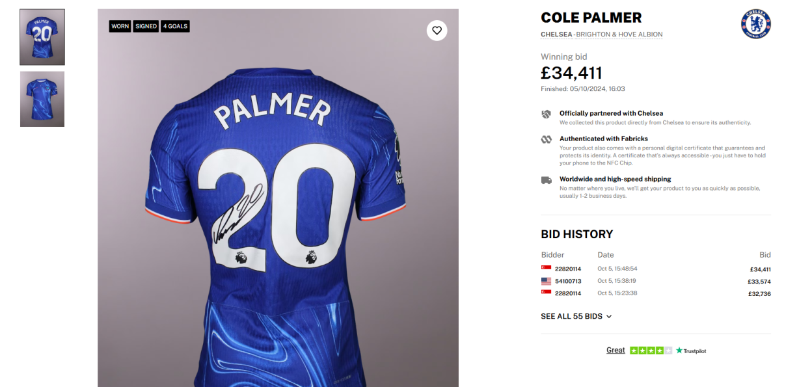Click the winning bid of £34,411
This screenshot has height=387, width=812.
click(571, 73)
